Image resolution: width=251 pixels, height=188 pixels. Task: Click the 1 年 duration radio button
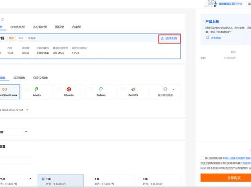coord(43,179)
